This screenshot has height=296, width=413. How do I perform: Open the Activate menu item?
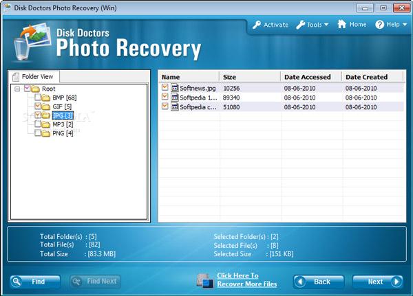(271, 25)
